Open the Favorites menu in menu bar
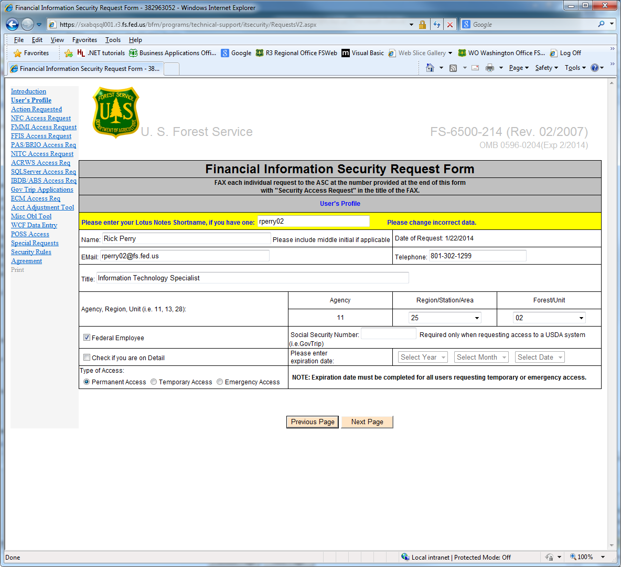621x567 pixels. tap(84, 40)
